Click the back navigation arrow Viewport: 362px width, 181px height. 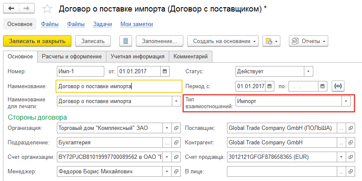click(x=12, y=9)
